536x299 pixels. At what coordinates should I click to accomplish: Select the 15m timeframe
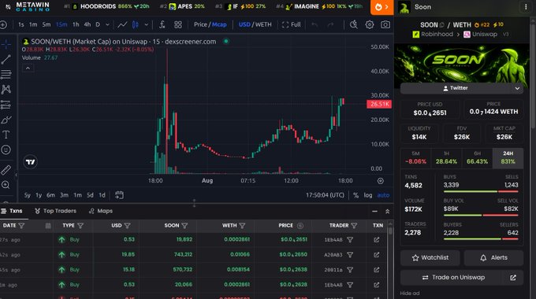pos(61,24)
